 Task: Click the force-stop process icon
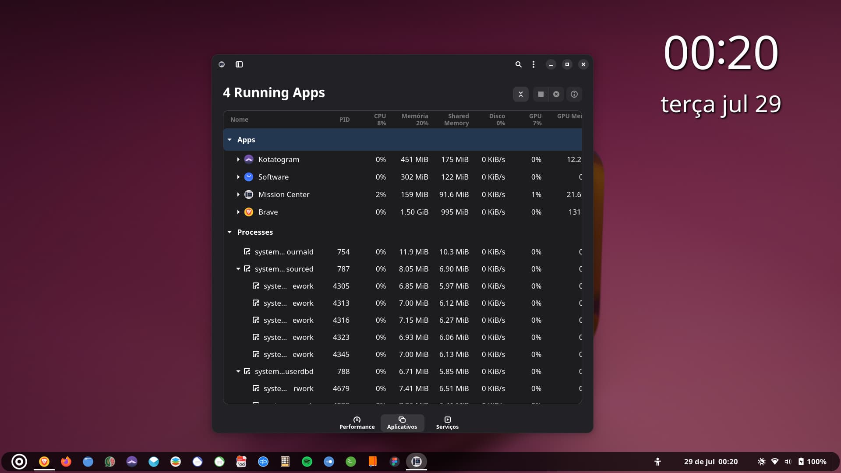click(556, 94)
